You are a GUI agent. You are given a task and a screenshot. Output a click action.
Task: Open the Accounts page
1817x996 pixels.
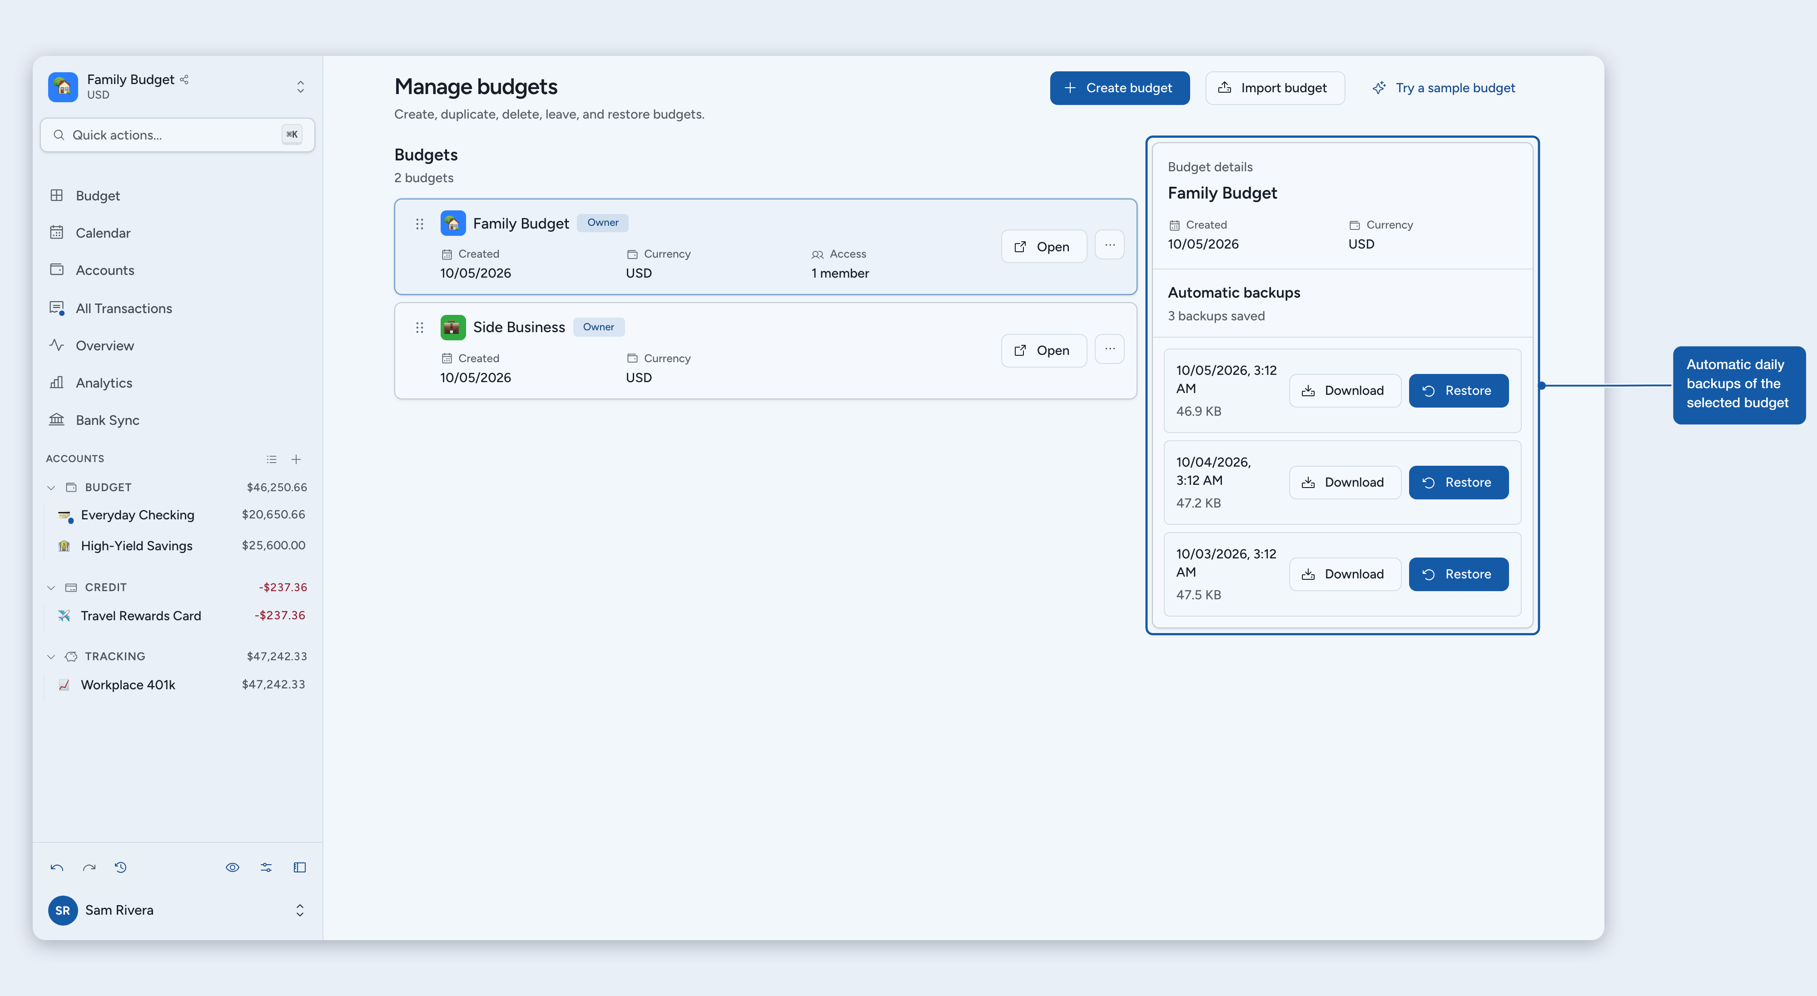[178, 270]
